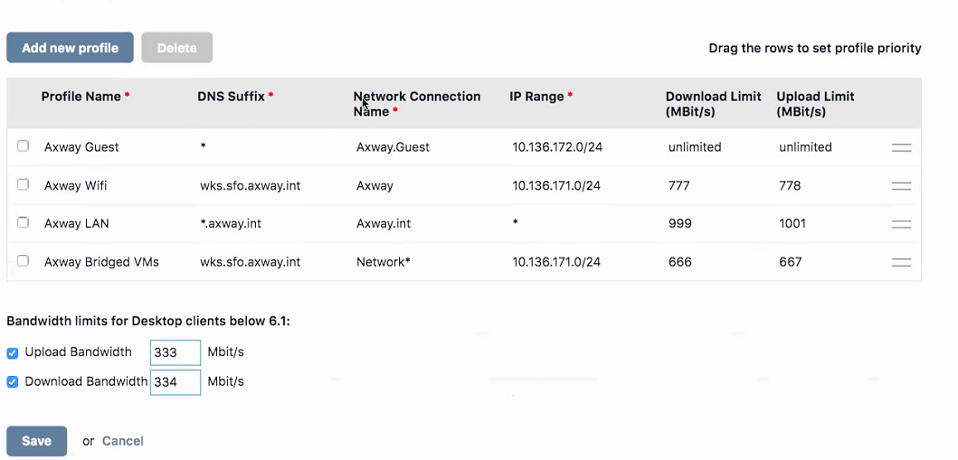Click the Axway Bridged VMs drag handle
The height and width of the screenshot is (460, 958).
[901, 262]
